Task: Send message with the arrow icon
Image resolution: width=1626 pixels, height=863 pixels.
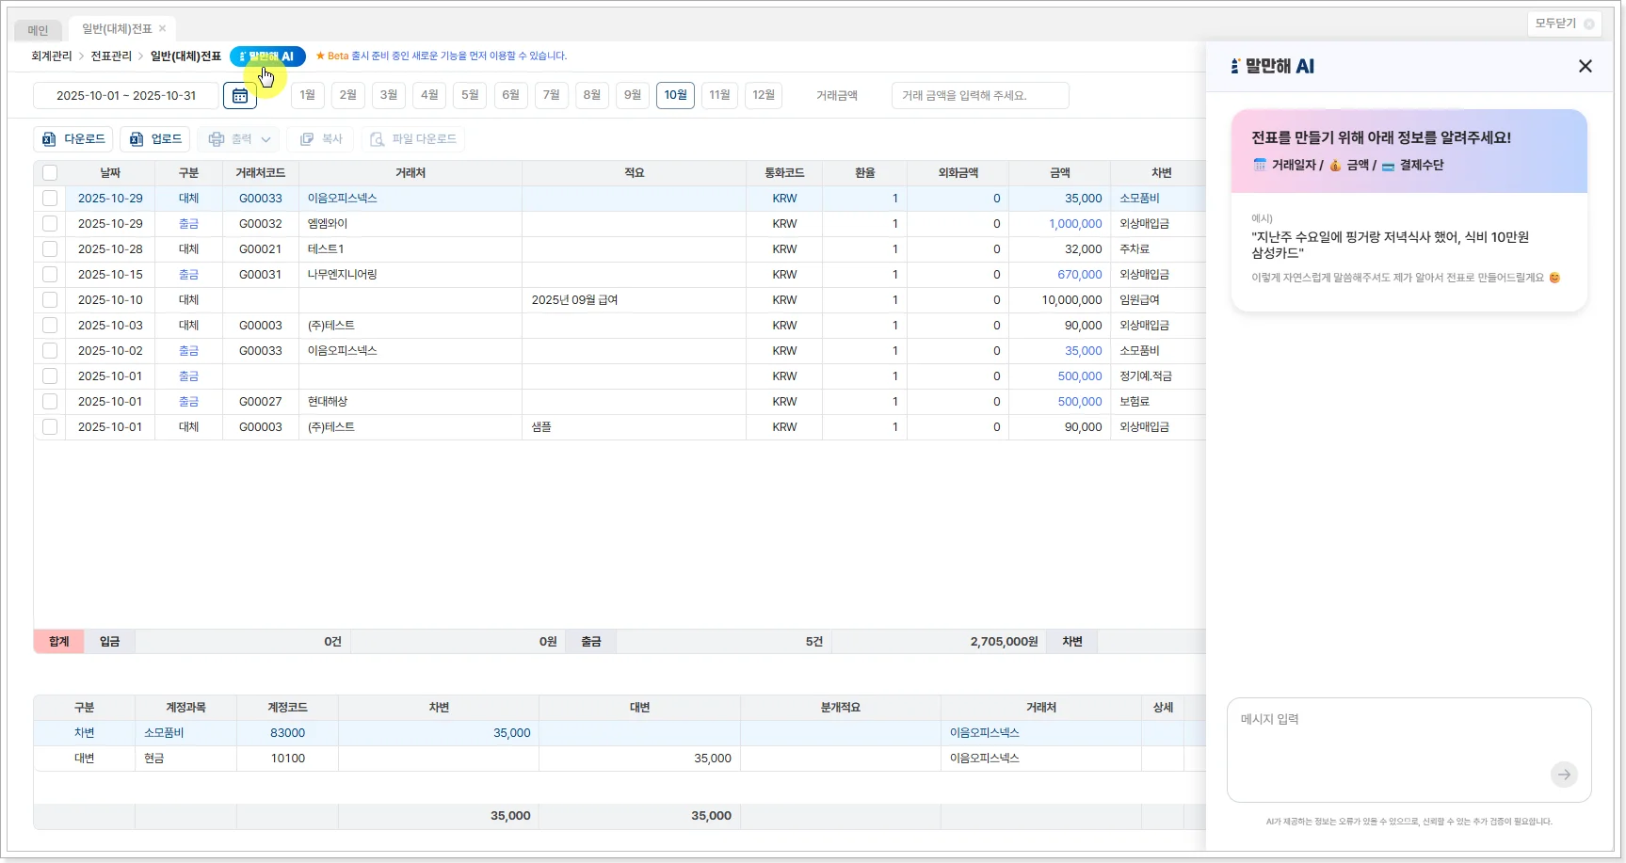Action: pyautogui.click(x=1563, y=775)
